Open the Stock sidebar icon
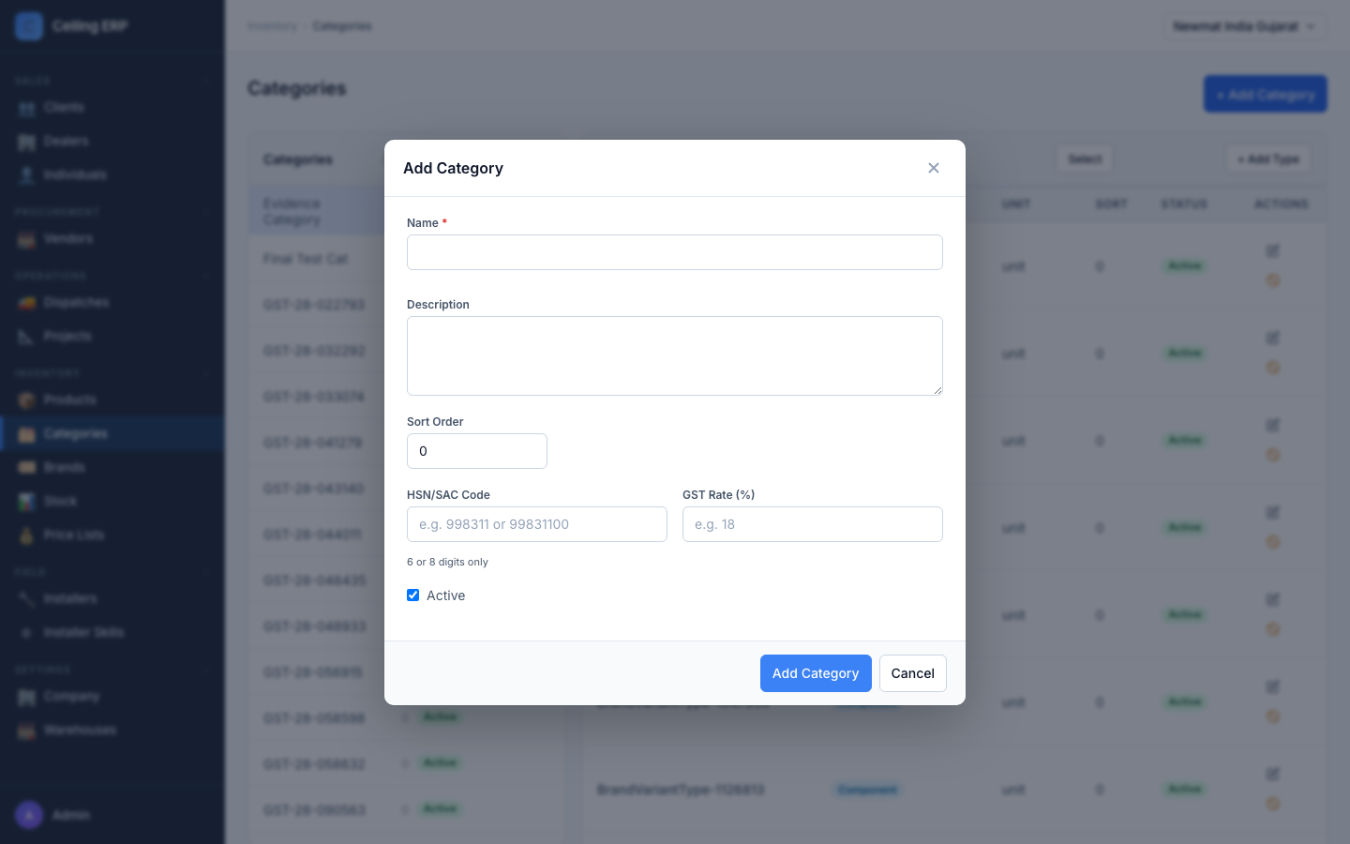1350x844 pixels. tap(26, 502)
